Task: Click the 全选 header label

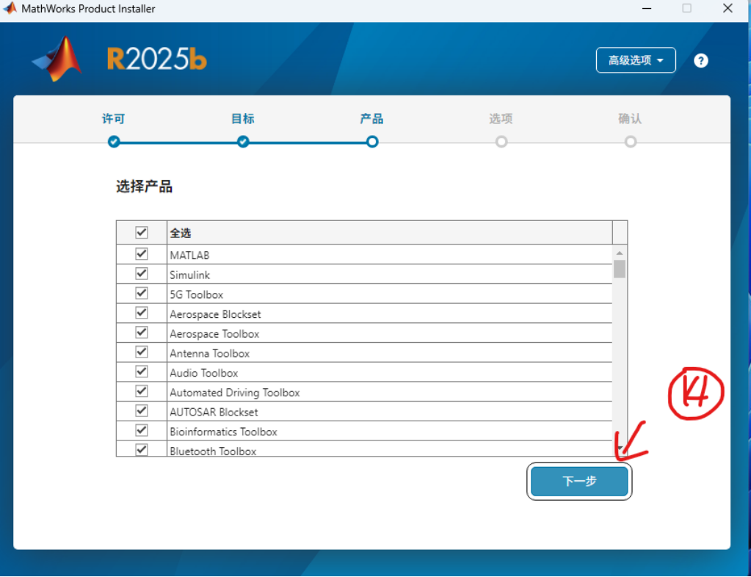Action: pos(181,233)
